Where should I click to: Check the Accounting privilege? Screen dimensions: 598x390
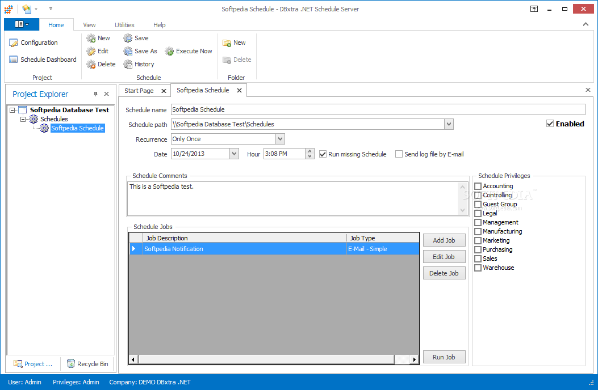(478, 186)
